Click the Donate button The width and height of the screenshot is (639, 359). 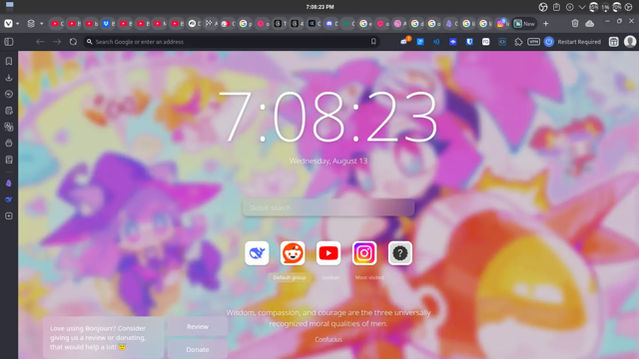(x=198, y=349)
